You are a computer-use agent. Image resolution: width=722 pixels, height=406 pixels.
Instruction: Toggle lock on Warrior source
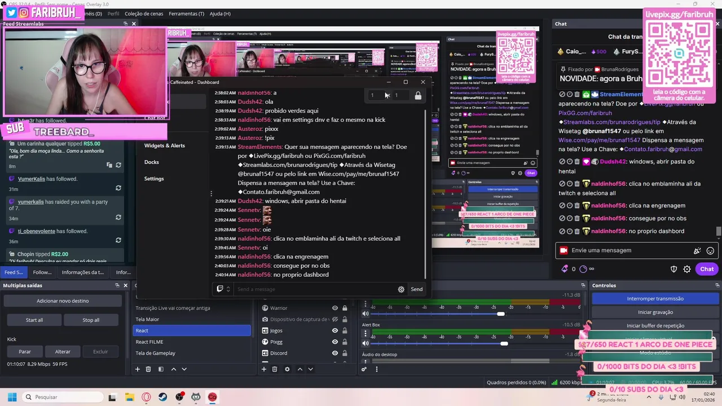345,308
